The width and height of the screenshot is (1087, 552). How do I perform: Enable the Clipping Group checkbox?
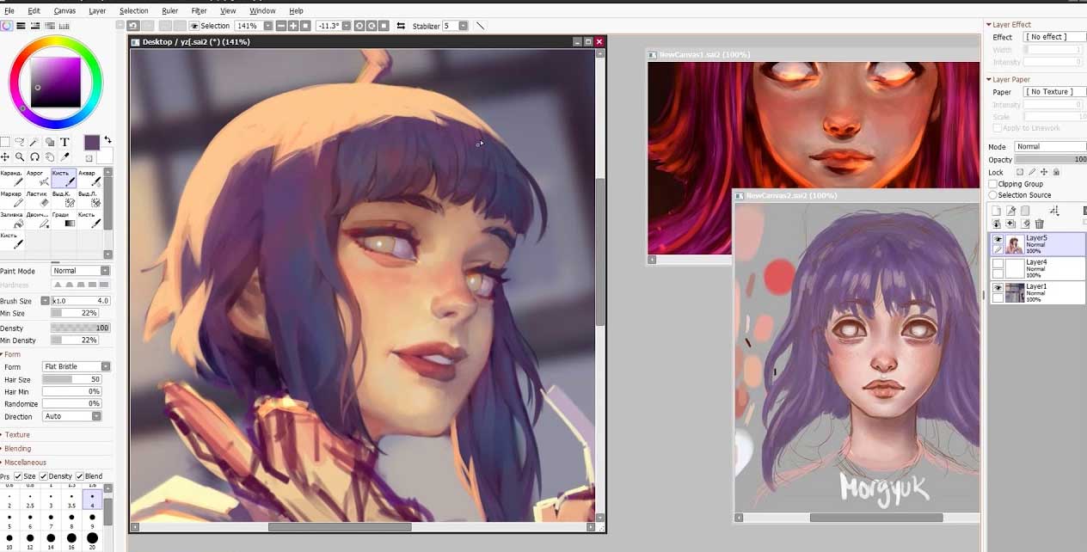[991, 183]
